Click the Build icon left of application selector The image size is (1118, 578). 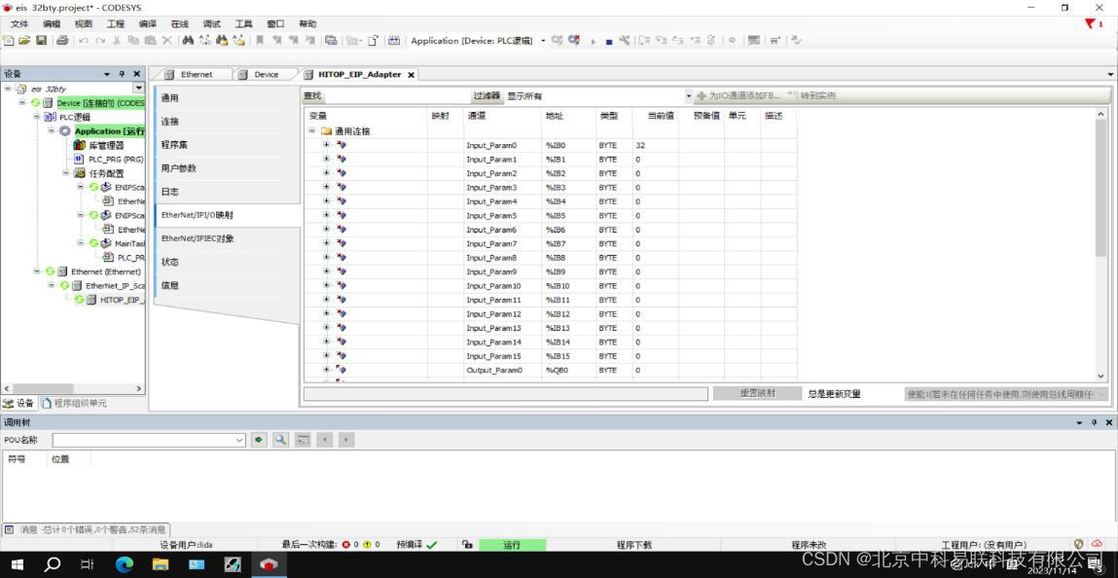[394, 41]
